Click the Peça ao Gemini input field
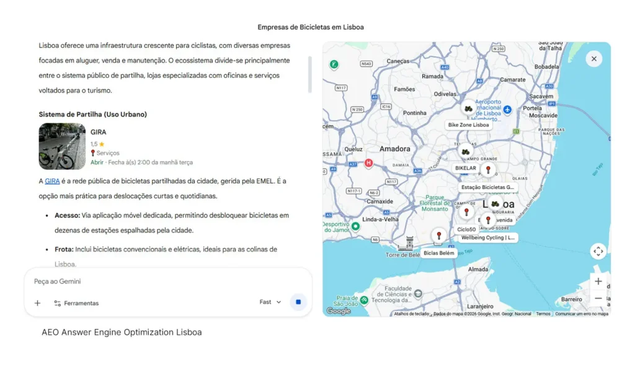The image size is (635, 384). (x=168, y=281)
